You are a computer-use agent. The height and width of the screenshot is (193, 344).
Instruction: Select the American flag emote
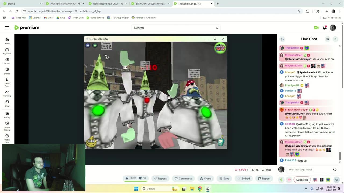(x=315, y=180)
